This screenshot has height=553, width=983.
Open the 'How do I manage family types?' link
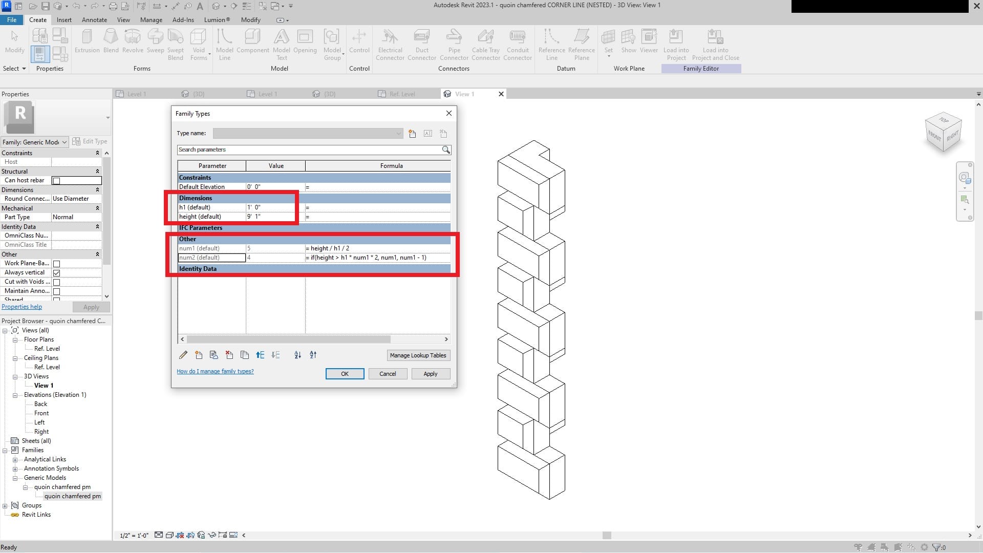(x=215, y=371)
